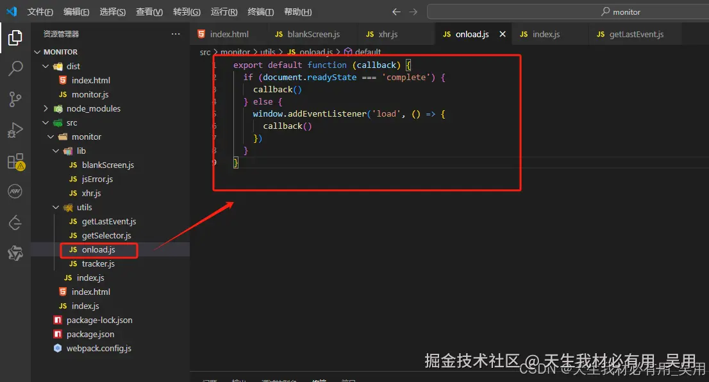The width and height of the screenshot is (709, 382).
Task: Switch to the blankScreen.js editor tab
Action: (x=312, y=35)
